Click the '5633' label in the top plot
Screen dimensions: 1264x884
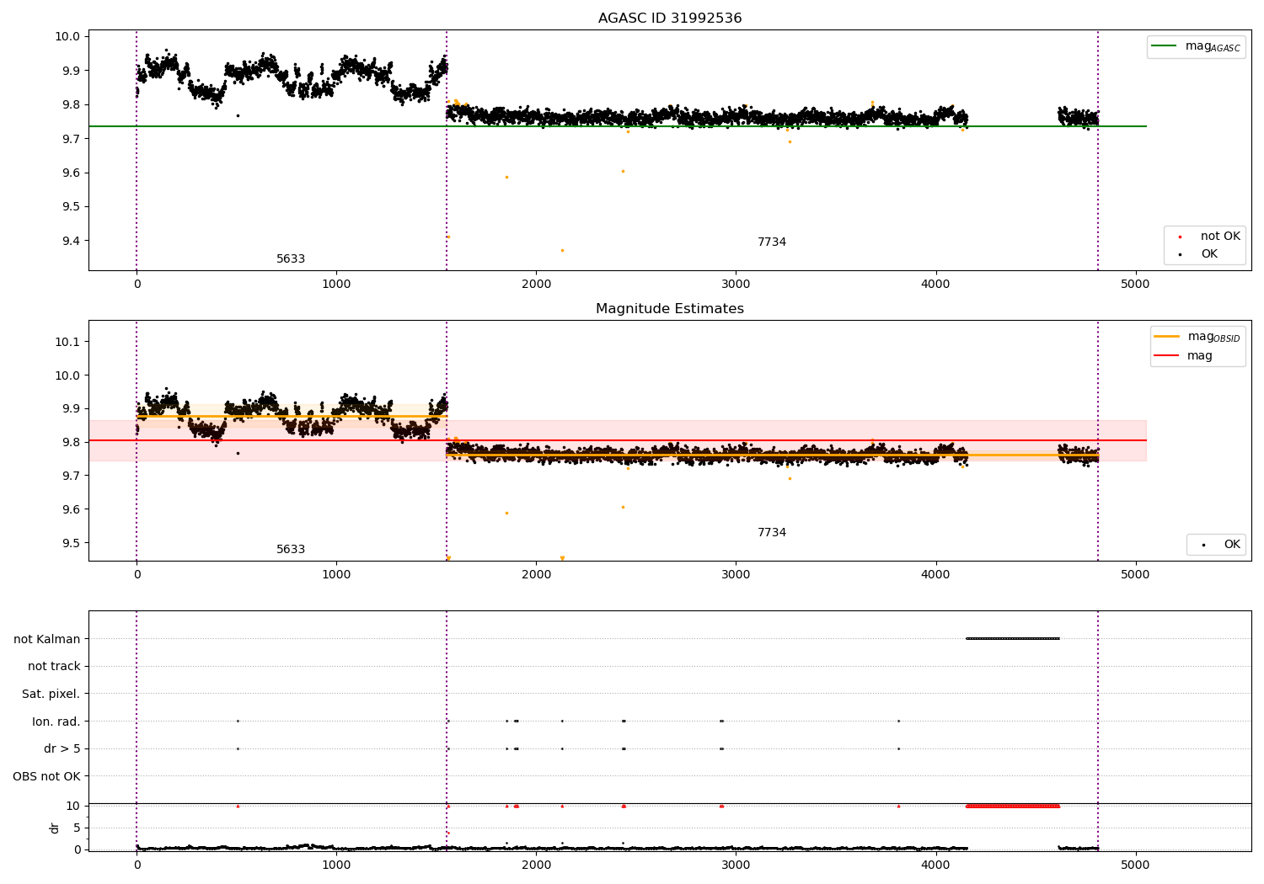[x=291, y=259]
